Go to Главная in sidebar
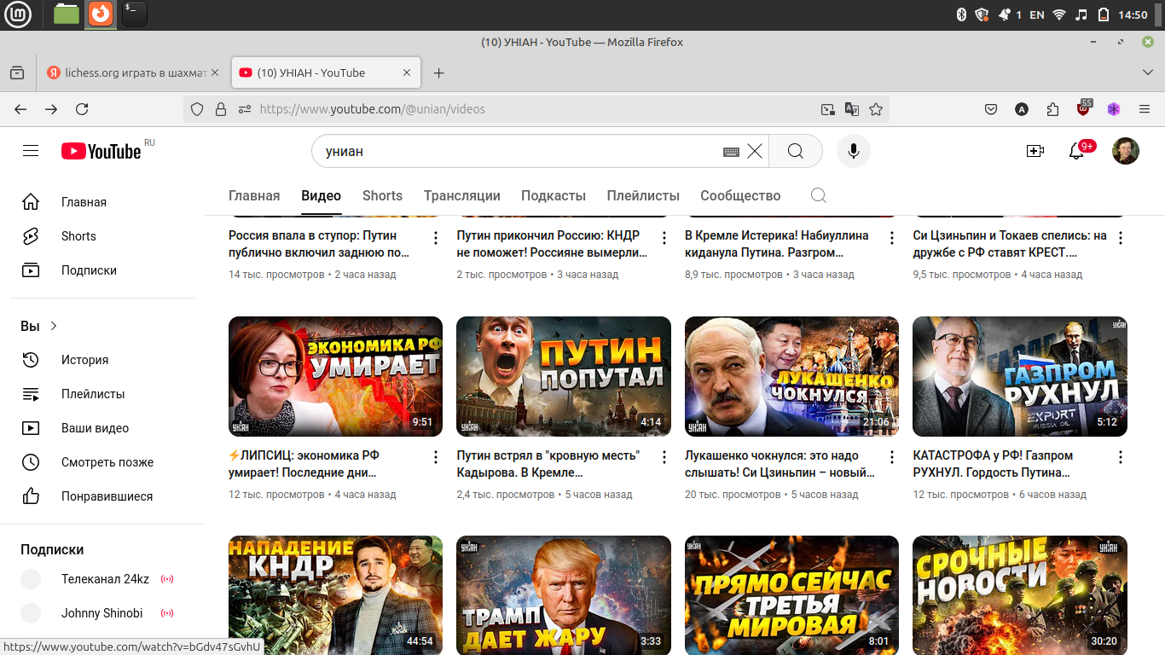This screenshot has height=655, width=1165. [102, 202]
